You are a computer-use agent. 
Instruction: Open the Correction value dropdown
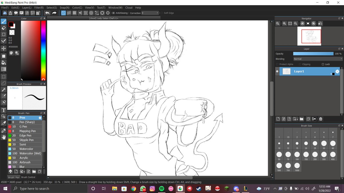click(x=150, y=13)
